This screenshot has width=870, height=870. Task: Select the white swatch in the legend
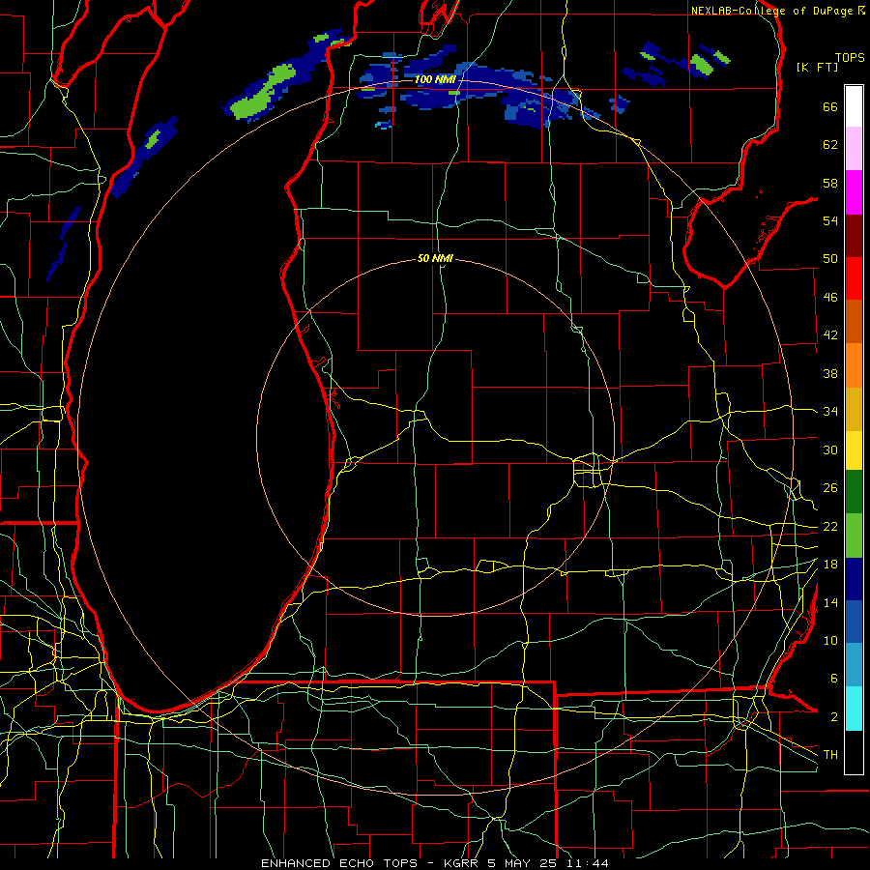pos(854,106)
